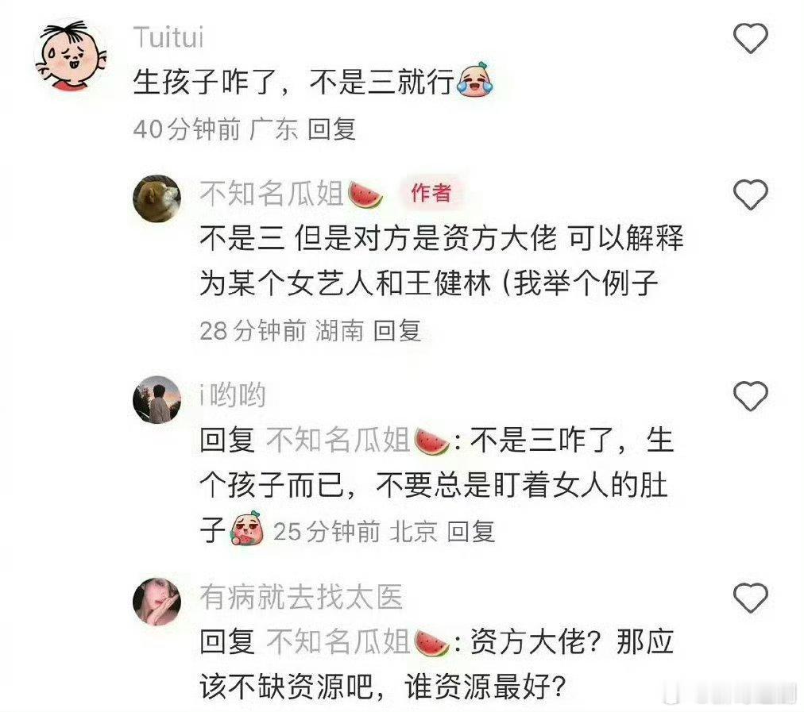The width and height of the screenshot is (804, 712).
Task: Open 有病就去找太医's avatar photo
Action: point(157,602)
